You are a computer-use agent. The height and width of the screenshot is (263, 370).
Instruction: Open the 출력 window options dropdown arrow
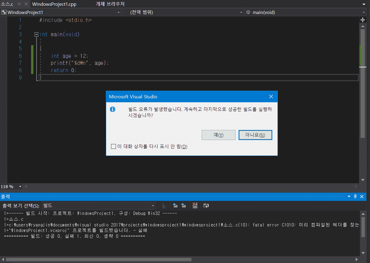click(x=349, y=197)
